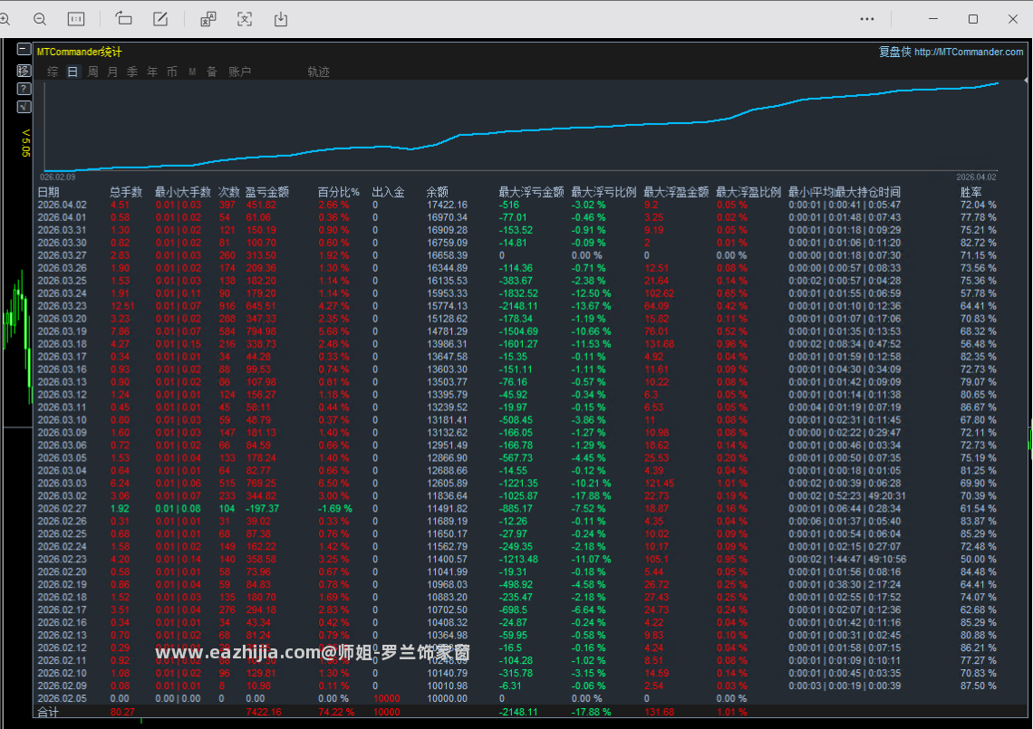
Task: Select the 日 daily tab
Action: pos(72,72)
